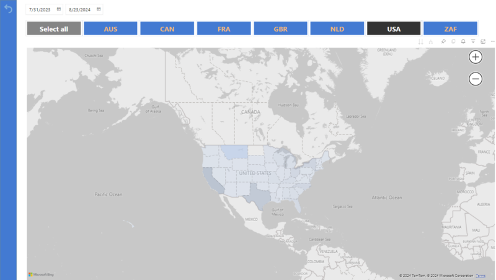Click the ICELAND map label
This screenshot has height=280, width=496.
438,78
